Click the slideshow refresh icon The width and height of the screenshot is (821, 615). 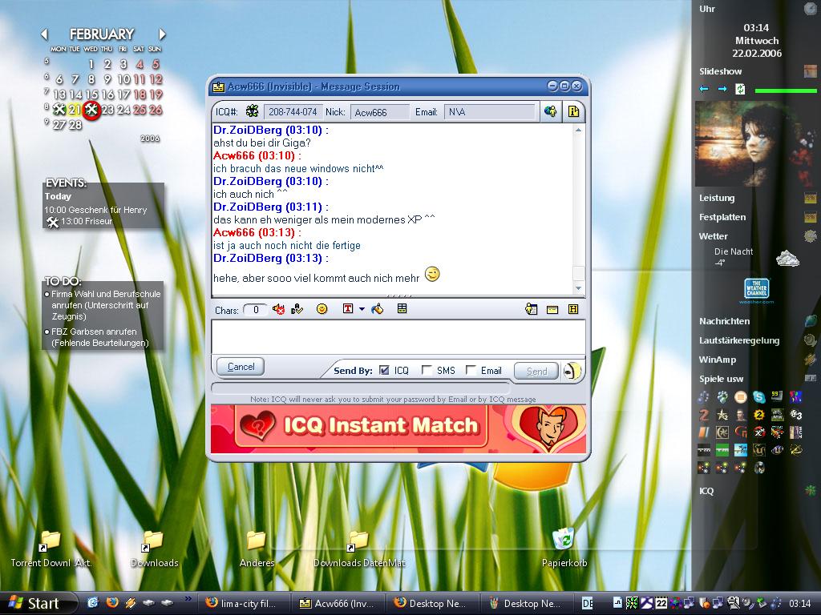[x=740, y=89]
